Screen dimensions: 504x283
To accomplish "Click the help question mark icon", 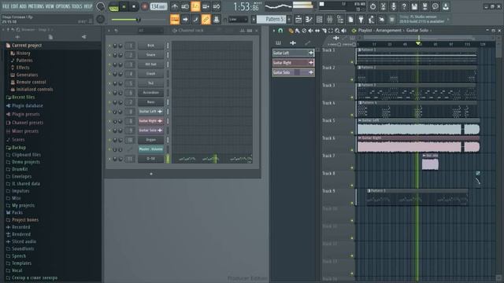I will 404,6.
